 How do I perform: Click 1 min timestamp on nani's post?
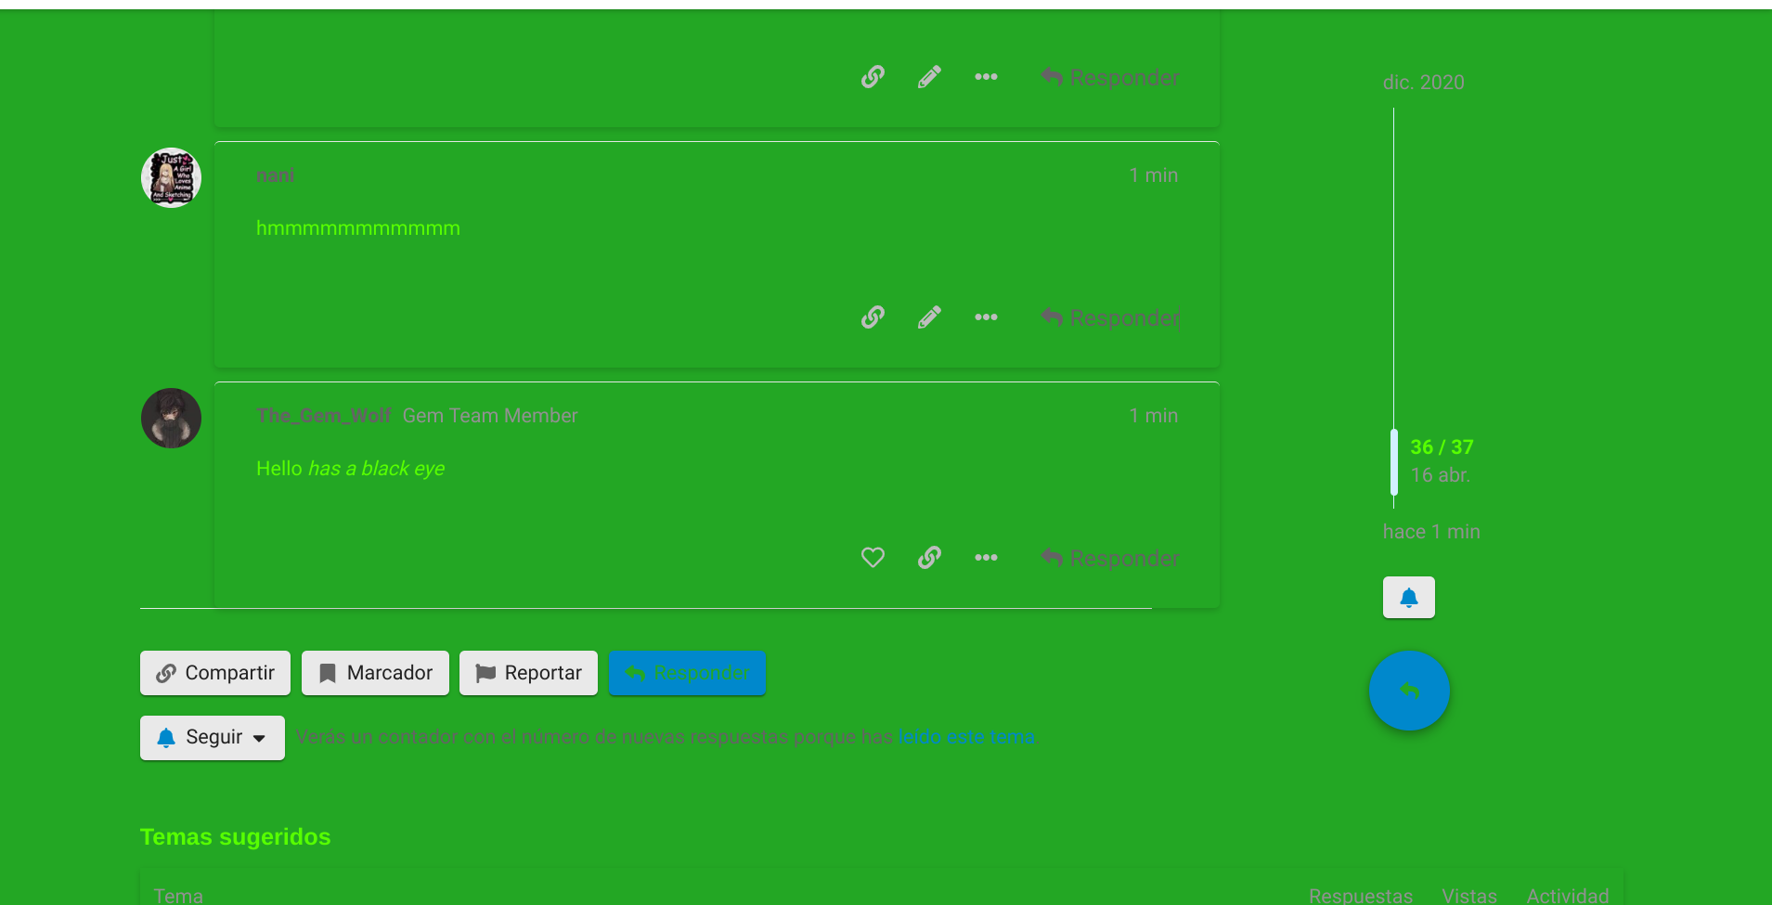[x=1153, y=175]
